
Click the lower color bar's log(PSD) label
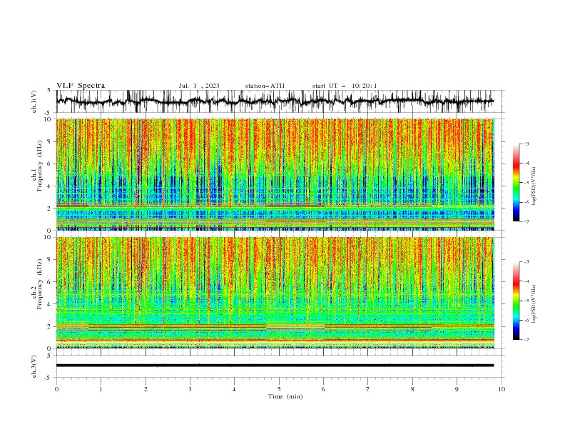[534, 303]
